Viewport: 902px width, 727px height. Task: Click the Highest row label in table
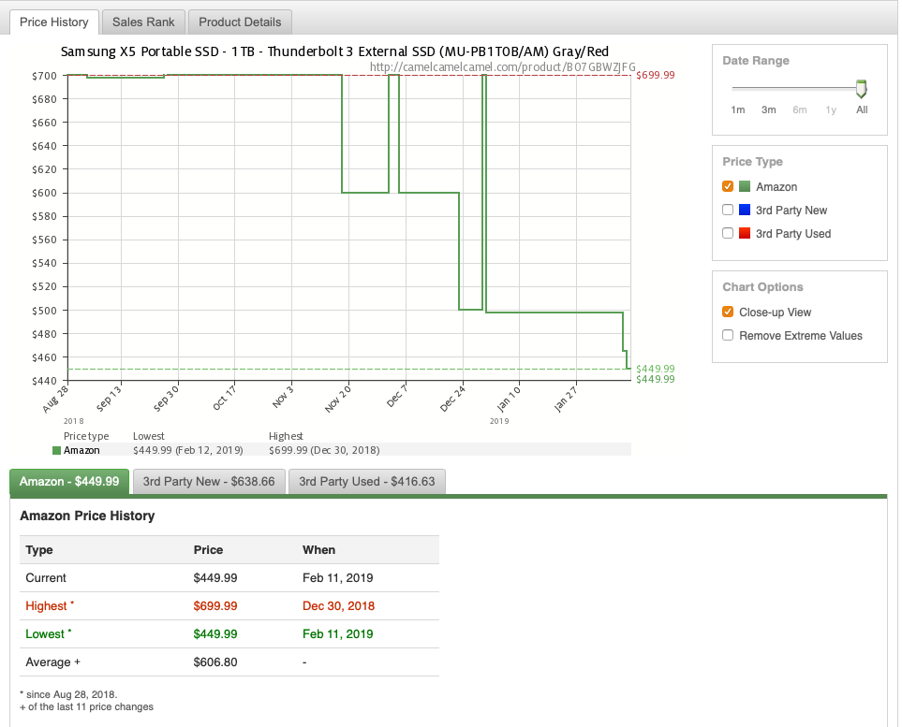click(50, 605)
